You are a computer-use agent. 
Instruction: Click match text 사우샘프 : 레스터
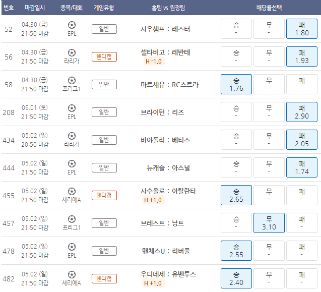tap(165, 29)
